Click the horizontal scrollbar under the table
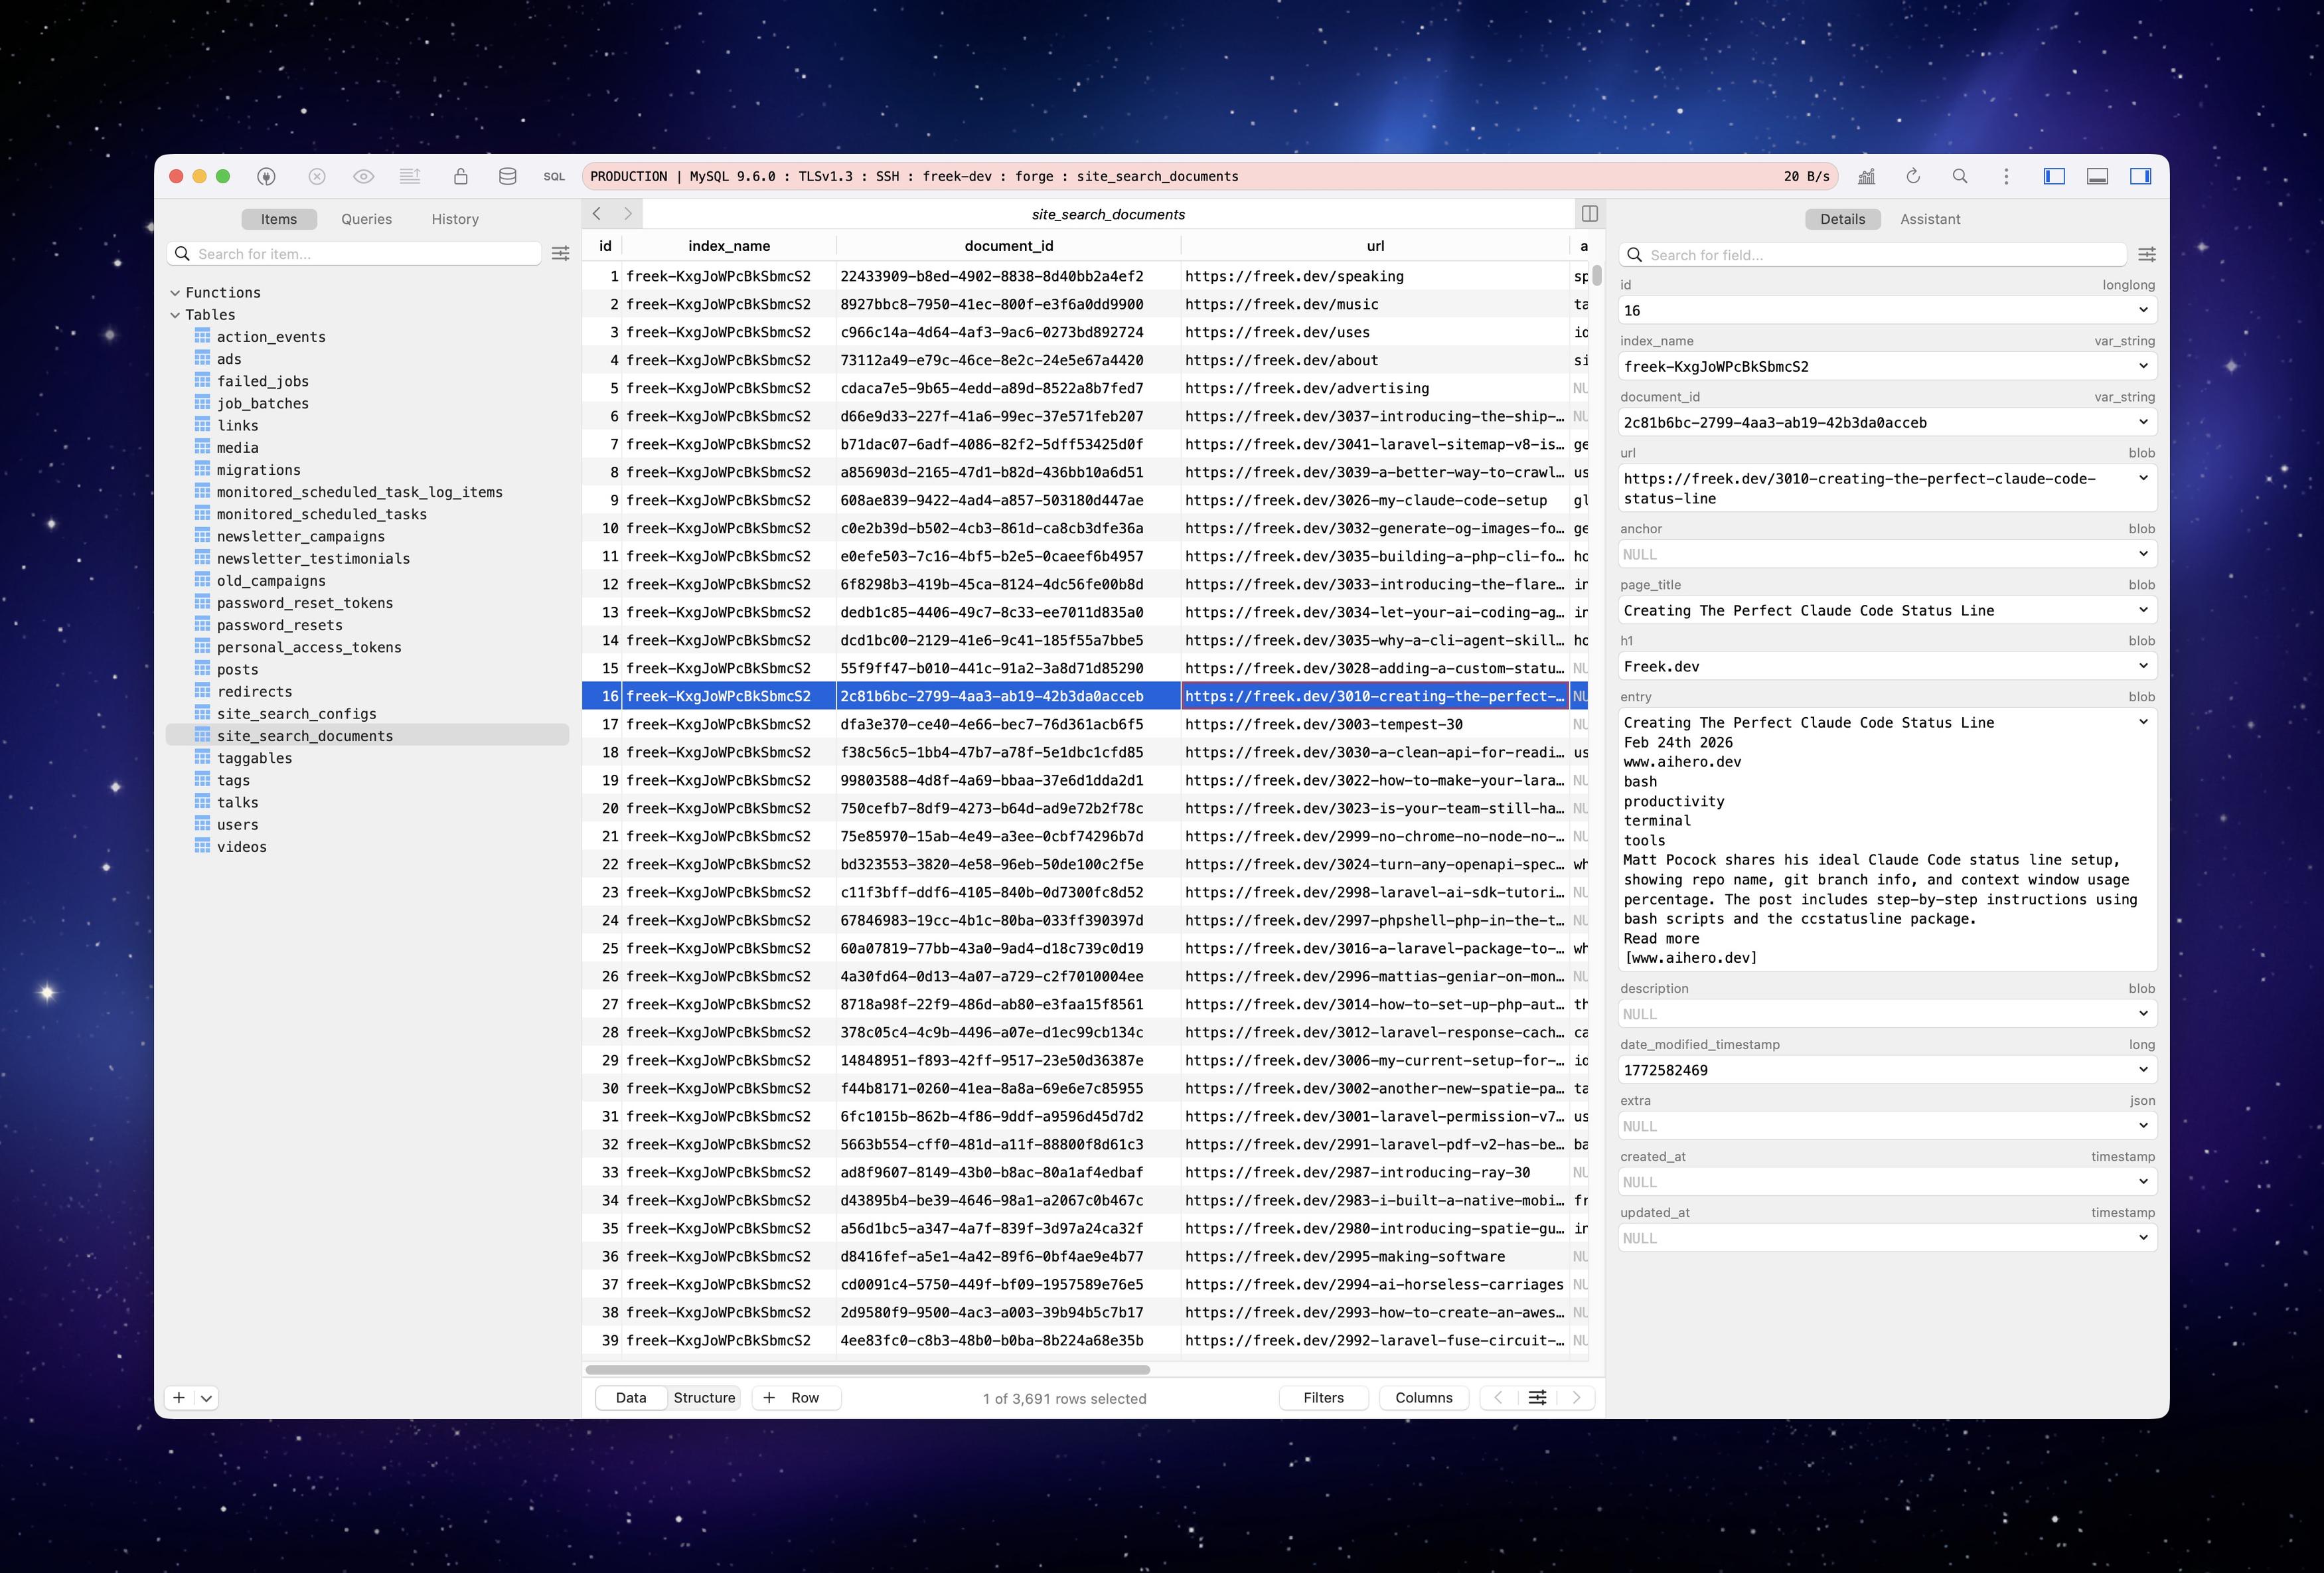 pyautogui.click(x=867, y=1369)
